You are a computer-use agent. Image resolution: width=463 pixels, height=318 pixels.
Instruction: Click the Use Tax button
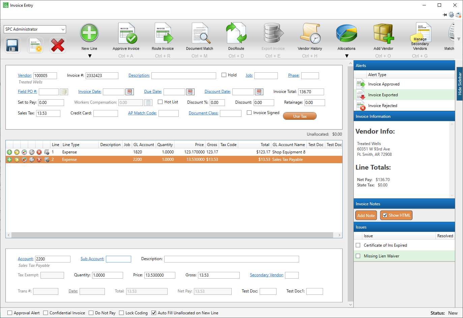[x=300, y=116]
